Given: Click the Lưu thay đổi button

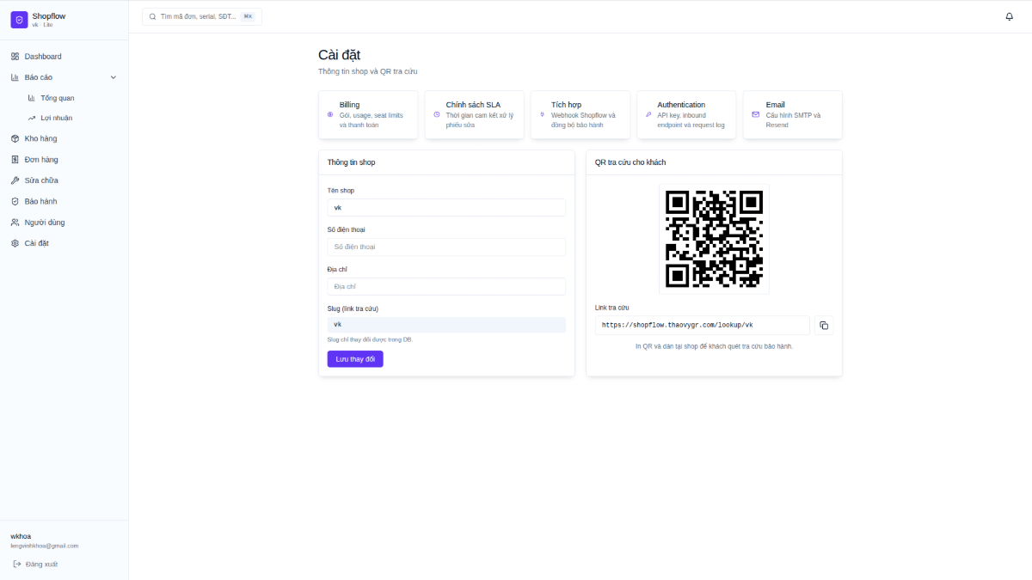Looking at the screenshot, I should pos(355,359).
